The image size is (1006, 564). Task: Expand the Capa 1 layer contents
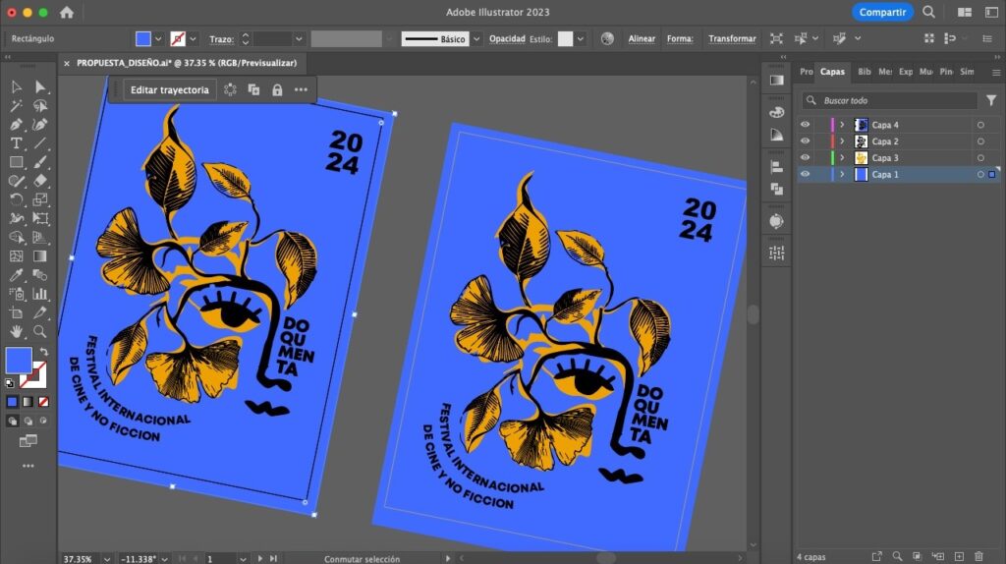[x=842, y=174]
